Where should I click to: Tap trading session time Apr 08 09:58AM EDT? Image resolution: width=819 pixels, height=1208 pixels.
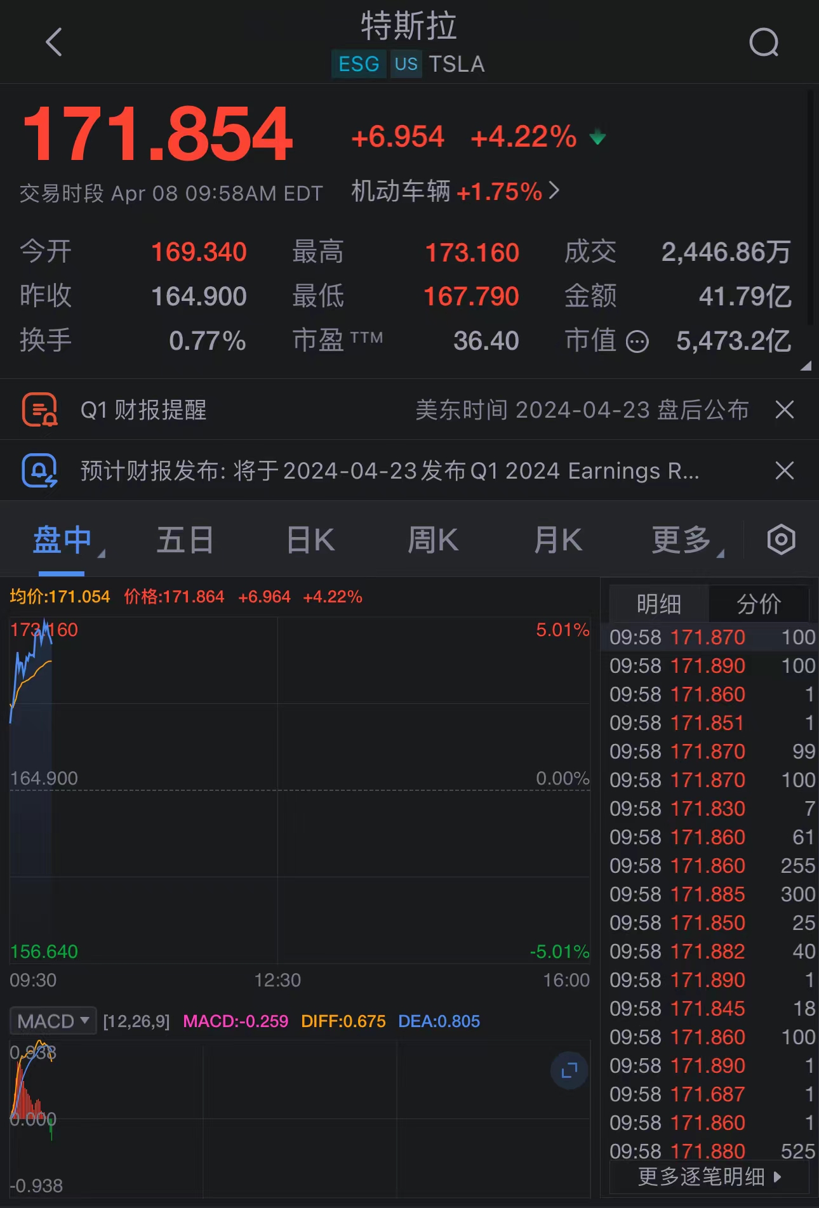click(x=217, y=194)
